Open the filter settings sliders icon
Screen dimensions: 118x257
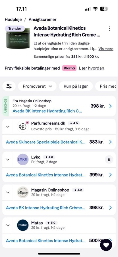[x=9, y=86]
